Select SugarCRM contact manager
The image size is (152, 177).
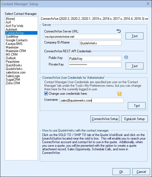coord(21,80)
